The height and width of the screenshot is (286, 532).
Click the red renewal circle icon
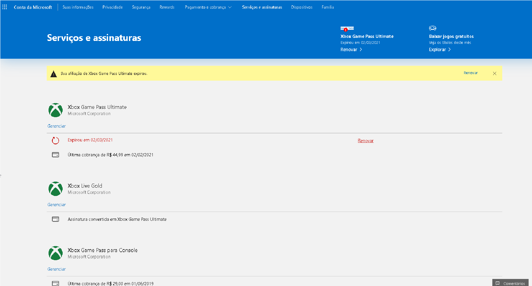pos(55,141)
